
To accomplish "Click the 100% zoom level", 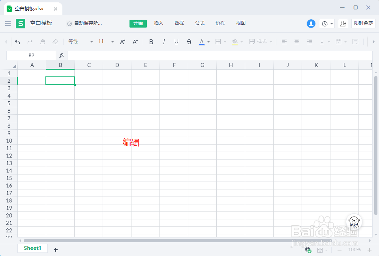I will coord(355,250).
